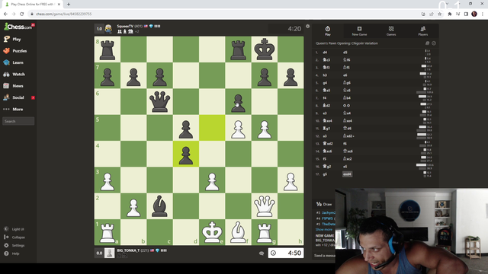Select move 17. g5 in move list
The height and width of the screenshot is (274, 488).
tap(325, 174)
